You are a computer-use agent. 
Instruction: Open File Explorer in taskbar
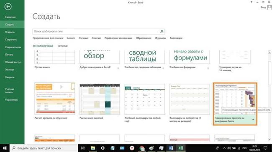pyautogui.click(x=93, y=148)
